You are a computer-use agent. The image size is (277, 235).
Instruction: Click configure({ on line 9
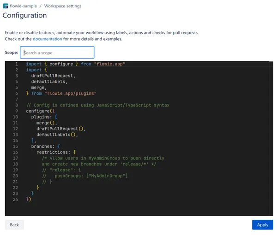(x=41, y=111)
